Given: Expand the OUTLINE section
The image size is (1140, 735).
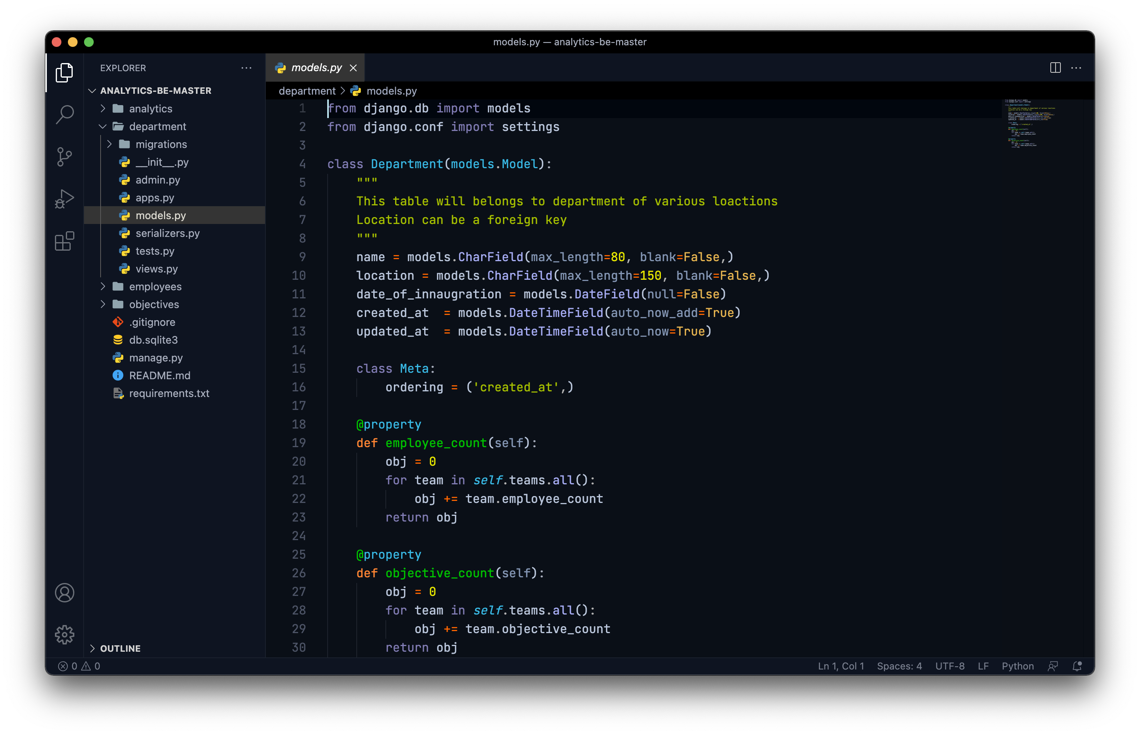Looking at the screenshot, I should point(120,648).
